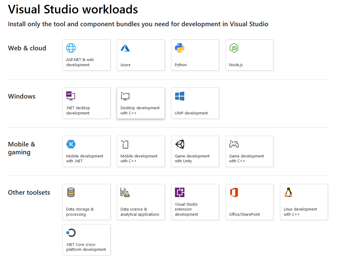Image resolution: width=338 pixels, height=274 pixels.
Task: Select the Azure logo icon
Action: 125,48
